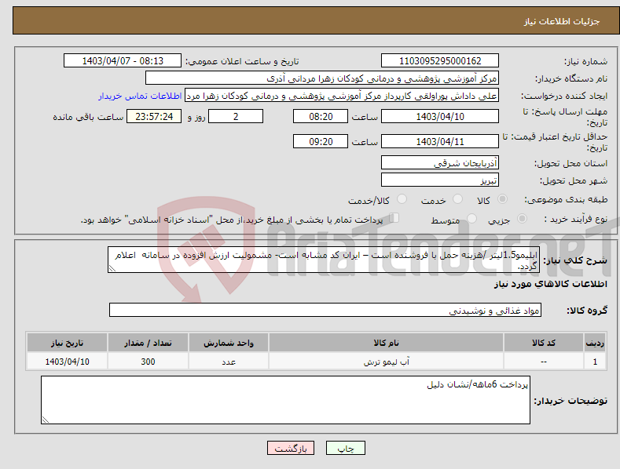The image size is (620, 469).
Task: Click the resize handle of buyer notes textarea
Action: [45, 420]
